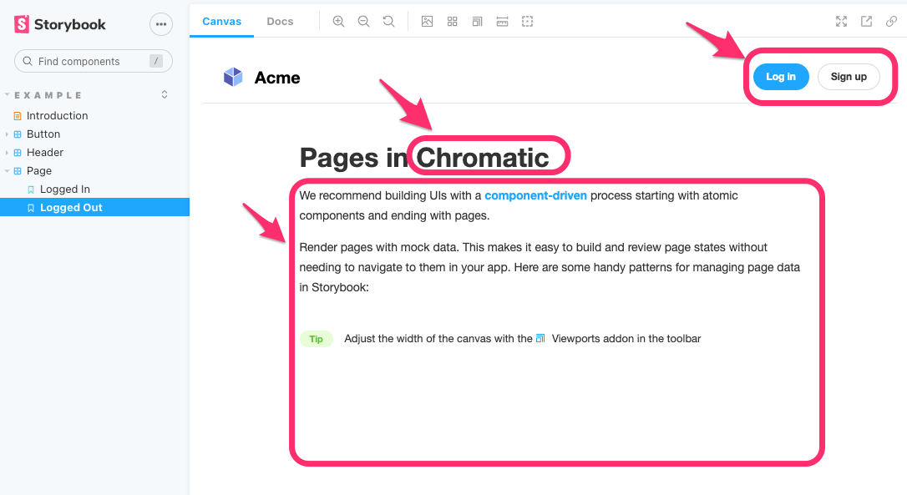Click the Logged Out bookmark icon
The width and height of the screenshot is (907, 495).
[x=31, y=208]
